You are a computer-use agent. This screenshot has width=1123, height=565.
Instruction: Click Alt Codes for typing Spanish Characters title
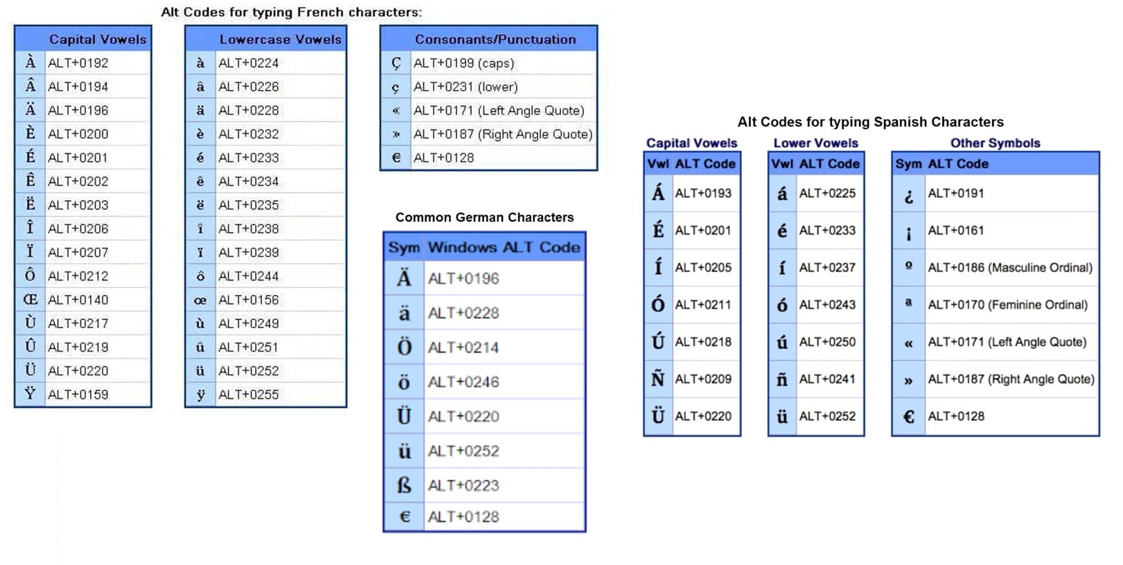pos(870,122)
